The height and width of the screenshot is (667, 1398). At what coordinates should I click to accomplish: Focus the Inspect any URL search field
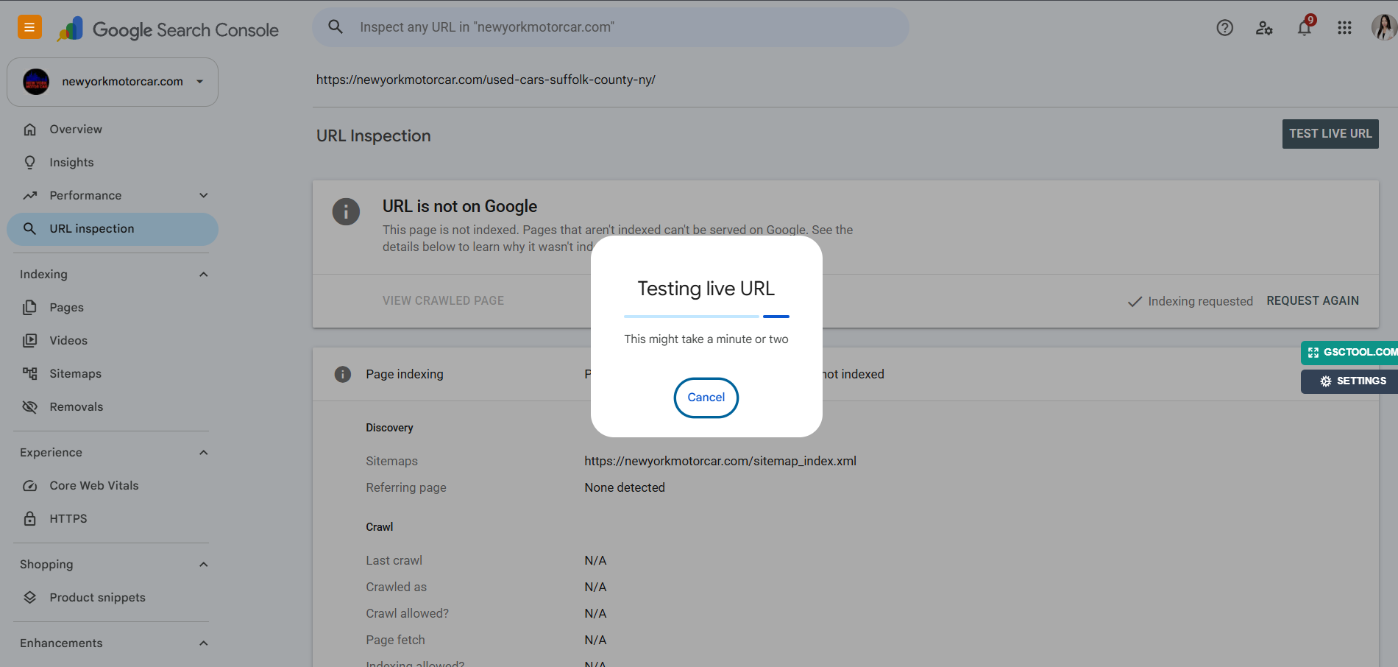[611, 27]
